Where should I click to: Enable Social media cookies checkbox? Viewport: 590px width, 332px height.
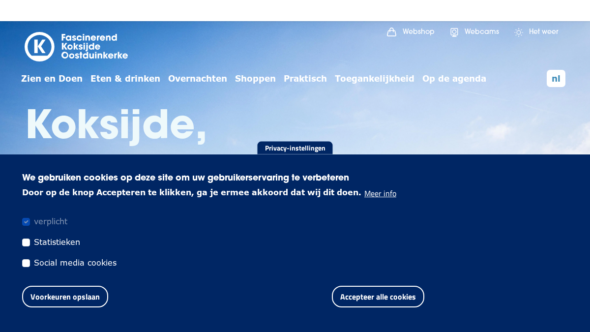pos(26,263)
